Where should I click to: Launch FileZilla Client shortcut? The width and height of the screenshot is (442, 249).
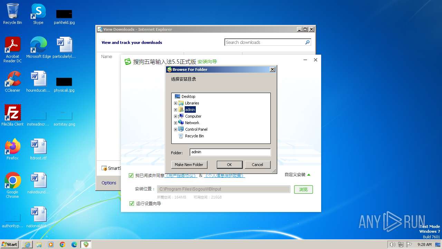click(12, 116)
